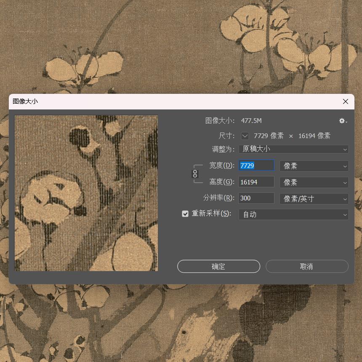362x362 pixels.
Task: Toggle the 重新采样 checkbox
Action: point(185,214)
